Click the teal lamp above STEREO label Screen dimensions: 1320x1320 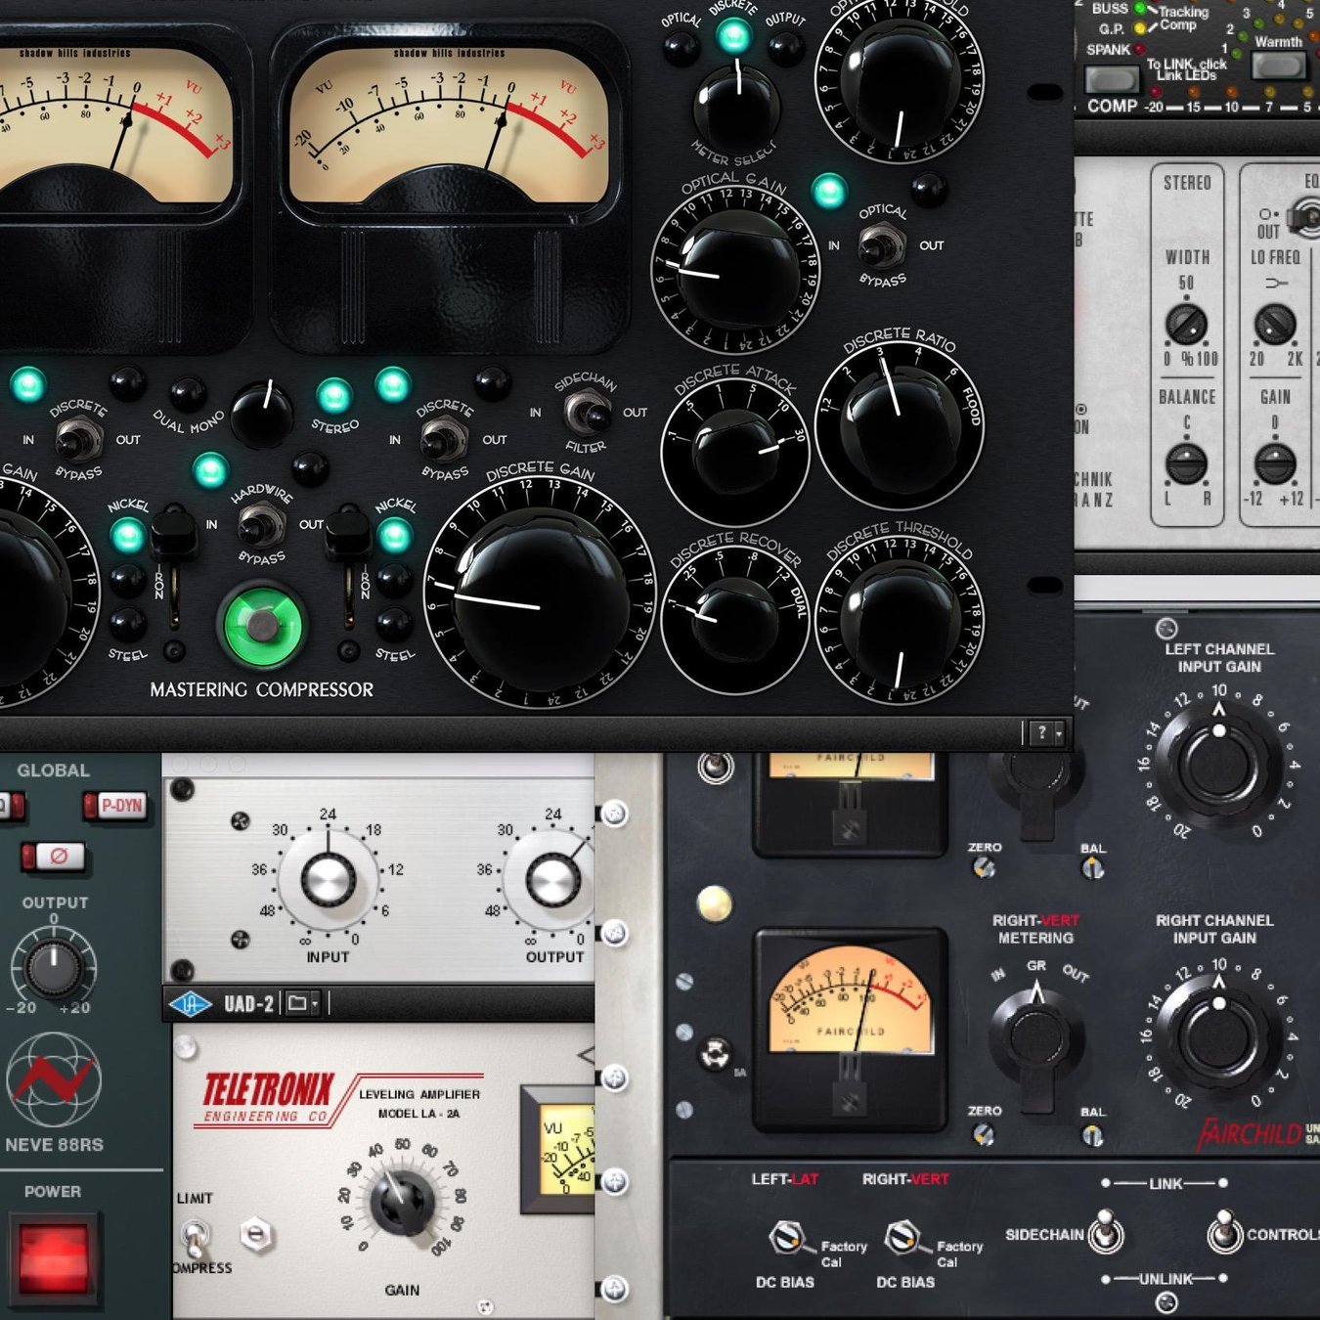333,396
